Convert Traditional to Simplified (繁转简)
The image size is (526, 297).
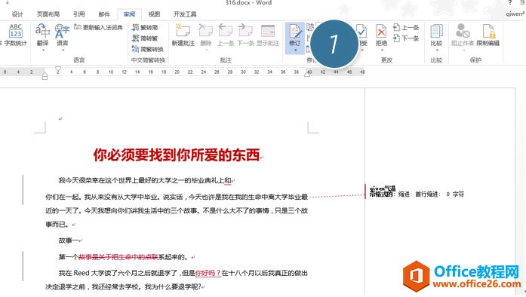[x=145, y=27]
